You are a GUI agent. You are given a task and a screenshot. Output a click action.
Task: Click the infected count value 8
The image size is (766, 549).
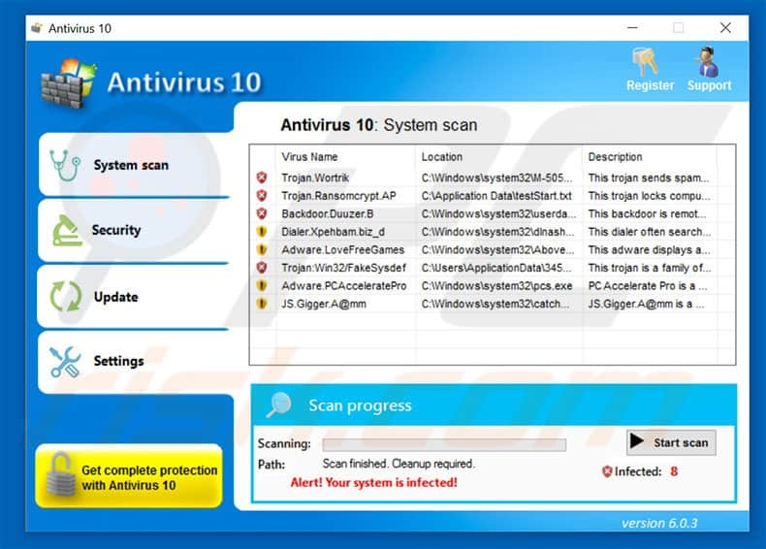pyautogui.click(x=674, y=471)
